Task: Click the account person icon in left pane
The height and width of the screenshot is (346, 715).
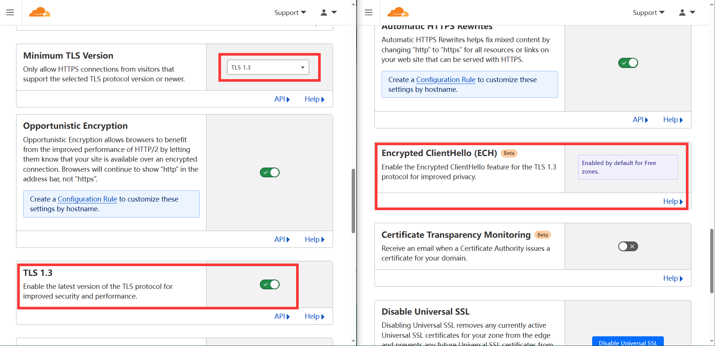Action: coord(323,12)
